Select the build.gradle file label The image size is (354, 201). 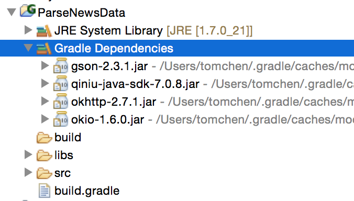pos(87,191)
